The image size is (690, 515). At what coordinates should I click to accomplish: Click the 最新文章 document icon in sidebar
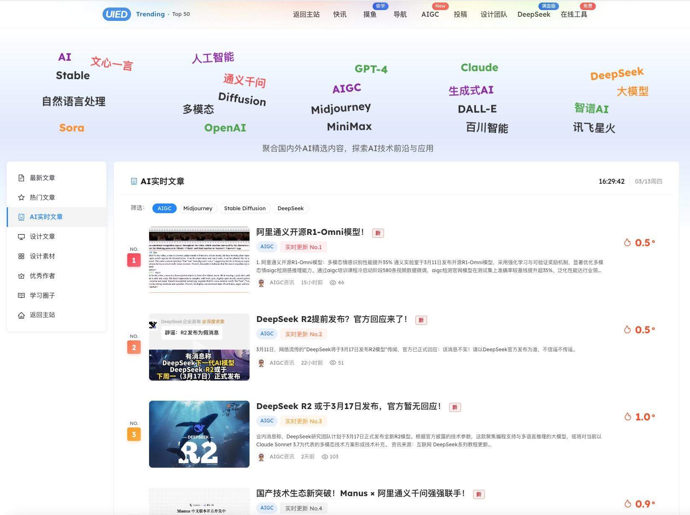(x=21, y=178)
